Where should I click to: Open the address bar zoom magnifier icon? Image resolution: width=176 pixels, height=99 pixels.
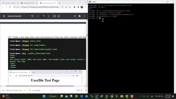[62, 7]
